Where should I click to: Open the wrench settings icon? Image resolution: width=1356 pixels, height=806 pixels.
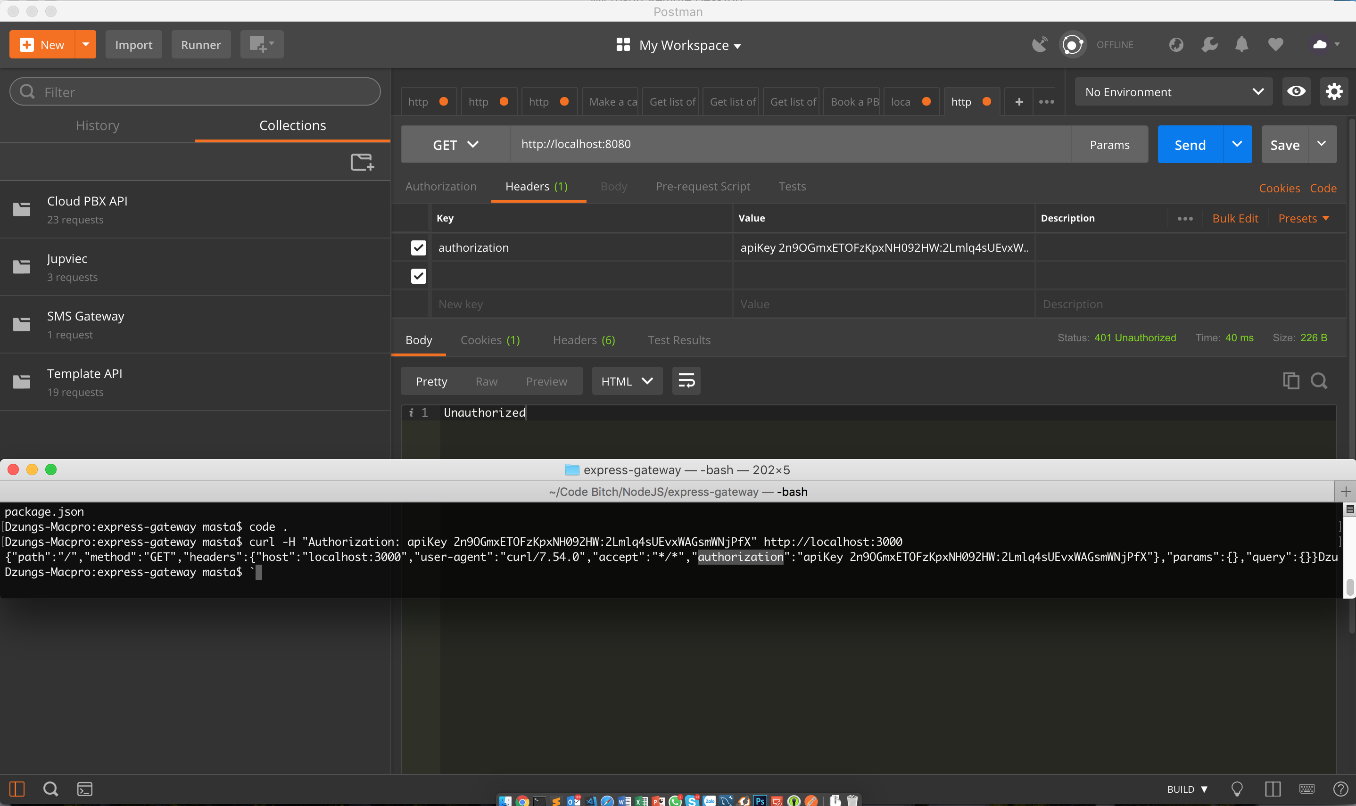click(x=1209, y=44)
